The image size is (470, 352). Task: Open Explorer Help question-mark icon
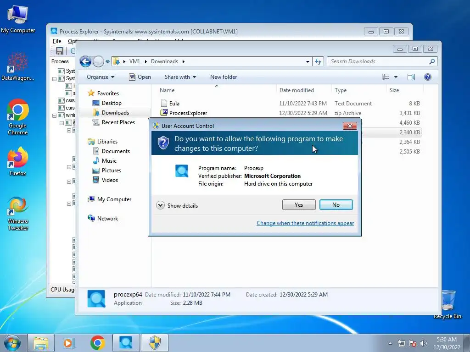point(428,77)
